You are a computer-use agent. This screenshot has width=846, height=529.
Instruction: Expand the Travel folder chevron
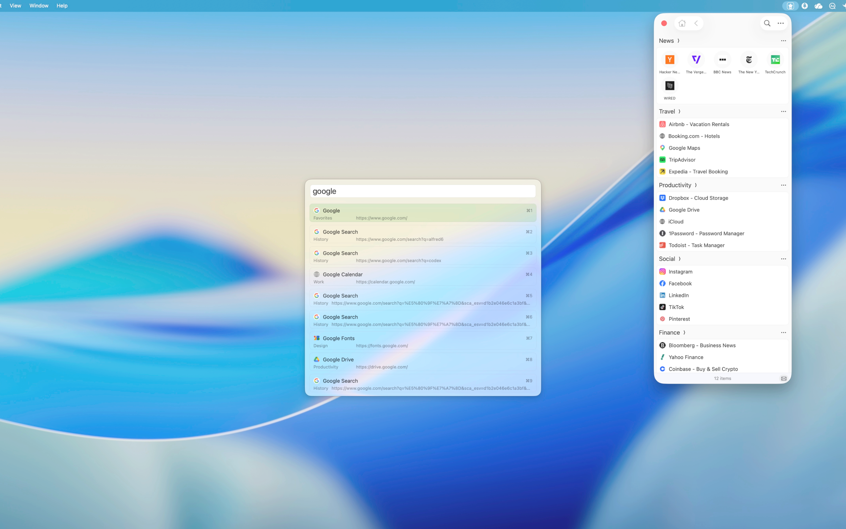click(x=680, y=112)
